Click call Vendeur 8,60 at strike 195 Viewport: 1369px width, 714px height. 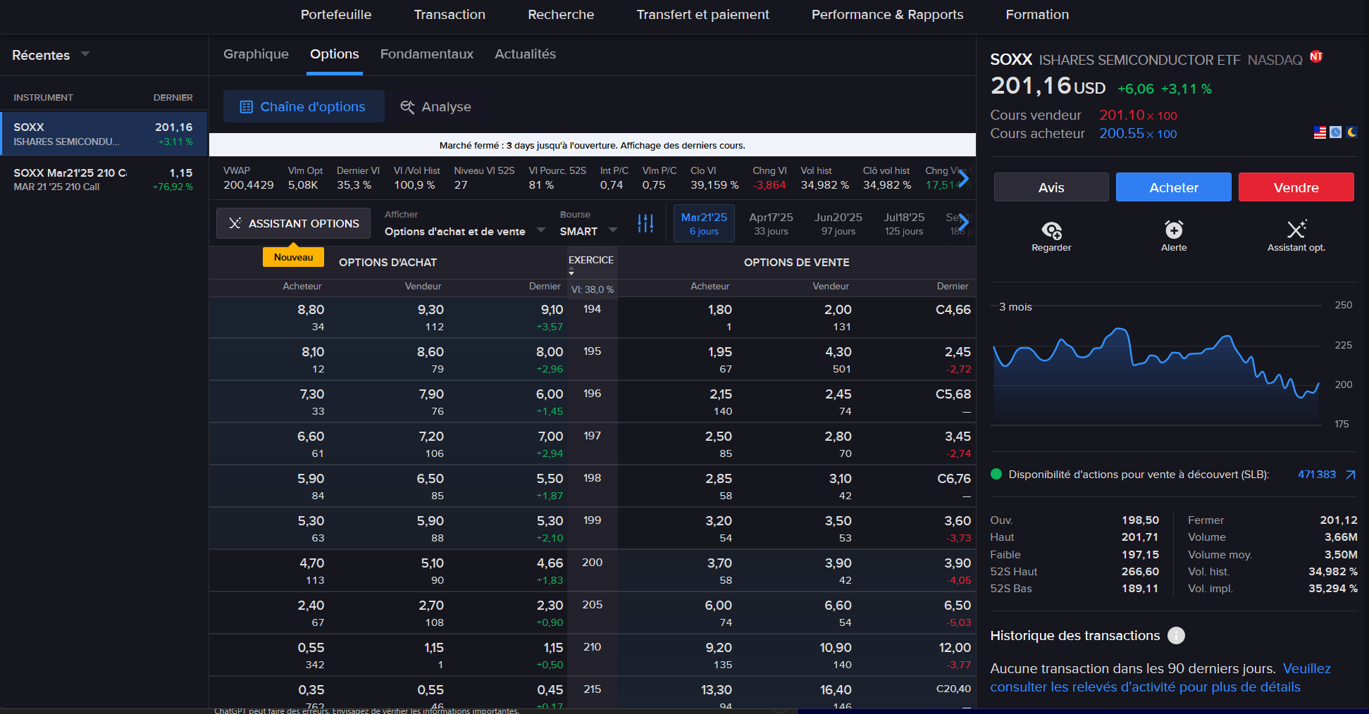(x=430, y=352)
